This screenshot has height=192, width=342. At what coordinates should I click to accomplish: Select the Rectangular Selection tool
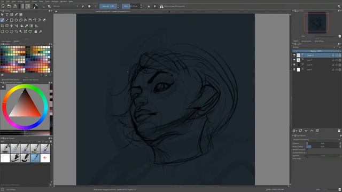point(2,31)
